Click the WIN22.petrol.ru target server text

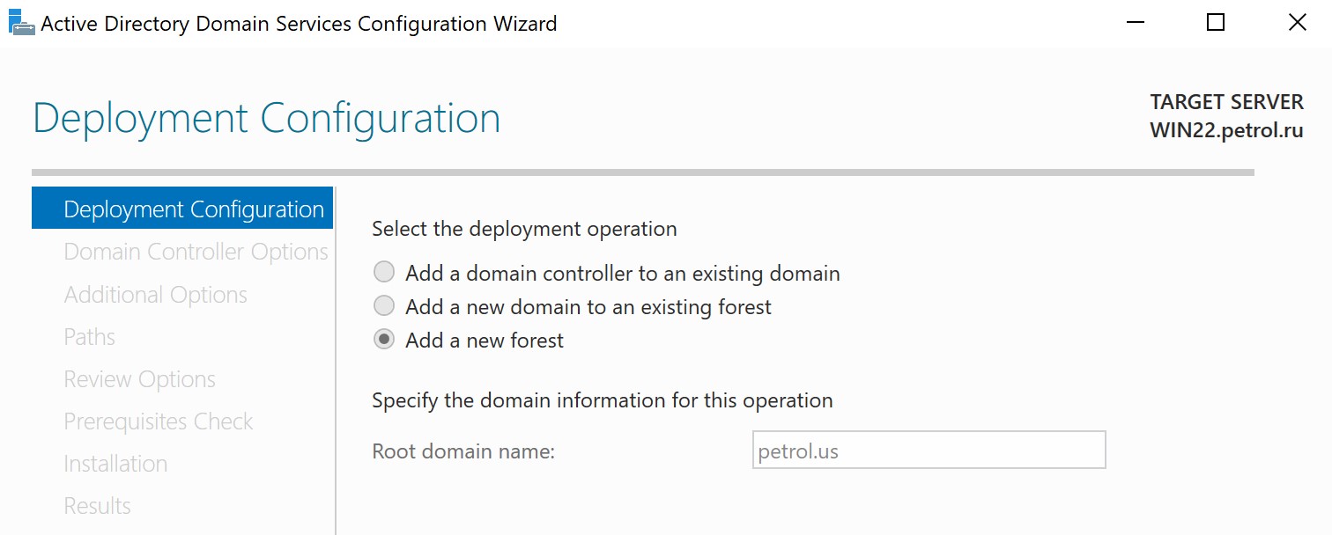pyautogui.click(x=1226, y=131)
